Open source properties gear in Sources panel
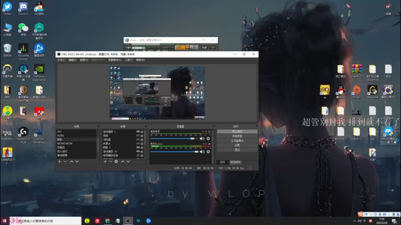The height and width of the screenshot is (225, 401). [116, 161]
